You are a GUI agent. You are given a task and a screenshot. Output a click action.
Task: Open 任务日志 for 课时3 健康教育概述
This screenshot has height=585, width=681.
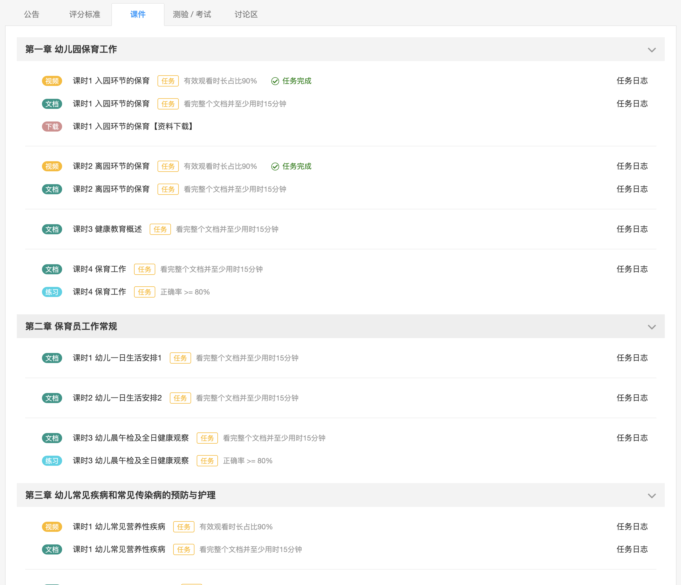(x=632, y=229)
